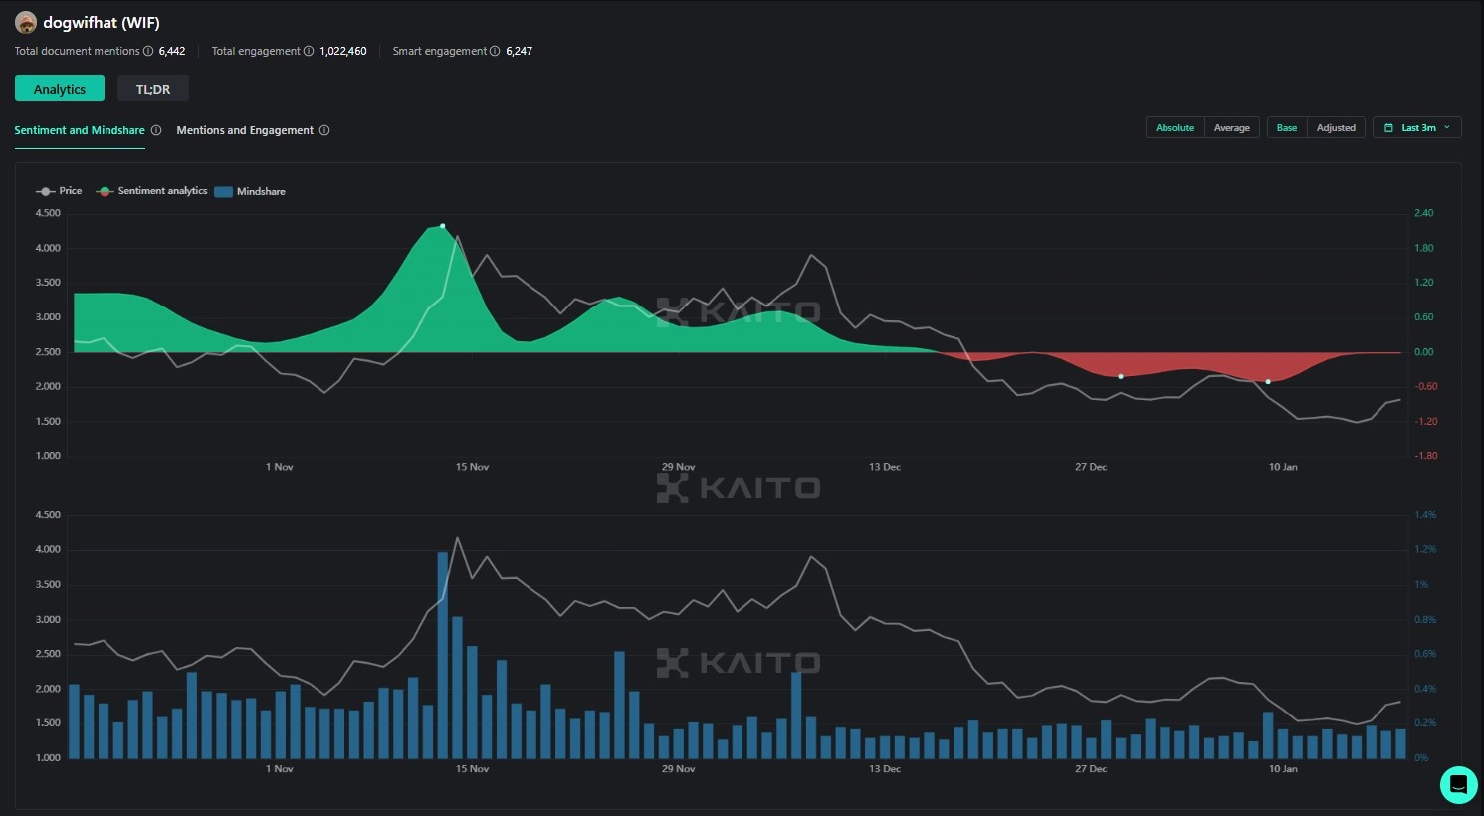Click the sentiment peak marker dot near 15 Nov
The width and height of the screenshot is (1484, 816).
click(443, 226)
